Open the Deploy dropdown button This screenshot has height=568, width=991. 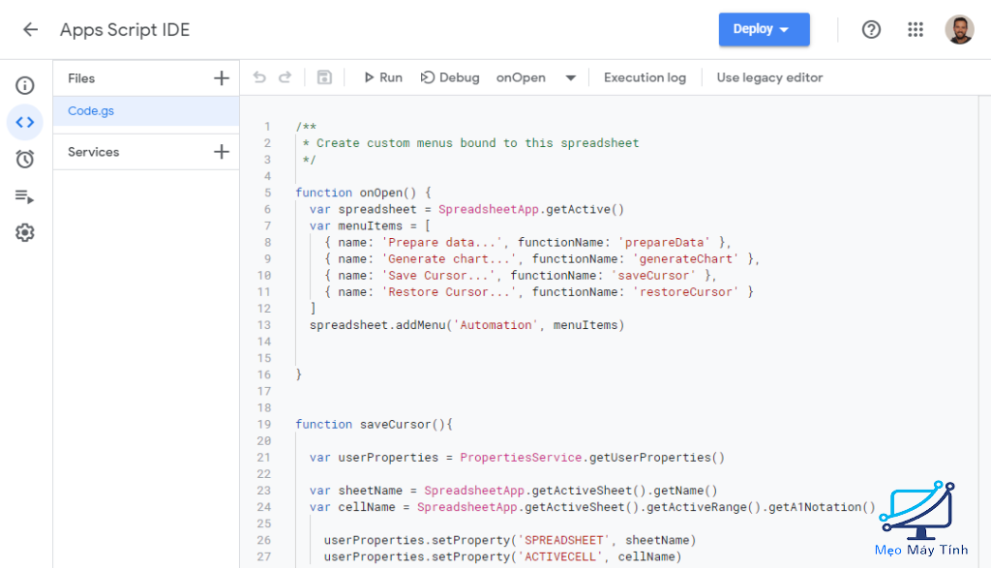tap(765, 29)
